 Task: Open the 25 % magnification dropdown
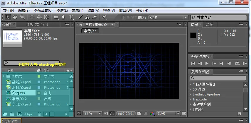[92, 113]
